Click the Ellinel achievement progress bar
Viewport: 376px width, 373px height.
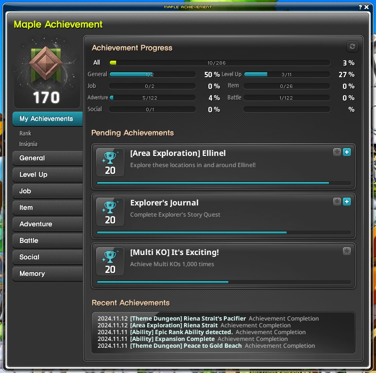click(x=224, y=183)
